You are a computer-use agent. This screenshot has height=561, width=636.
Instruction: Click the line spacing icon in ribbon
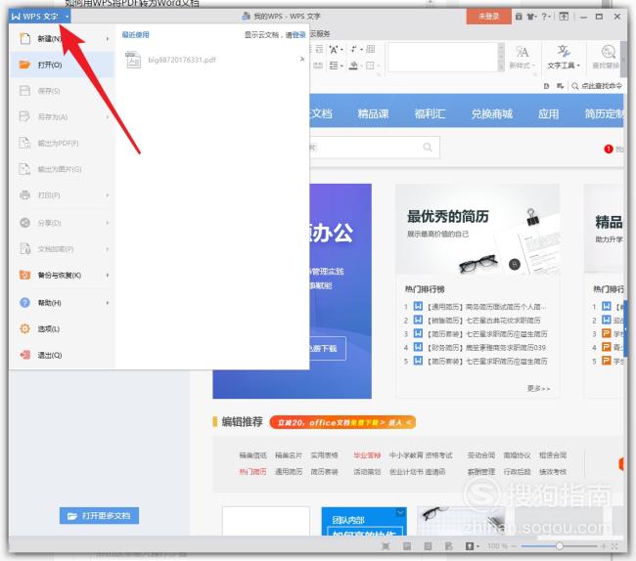point(336,65)
